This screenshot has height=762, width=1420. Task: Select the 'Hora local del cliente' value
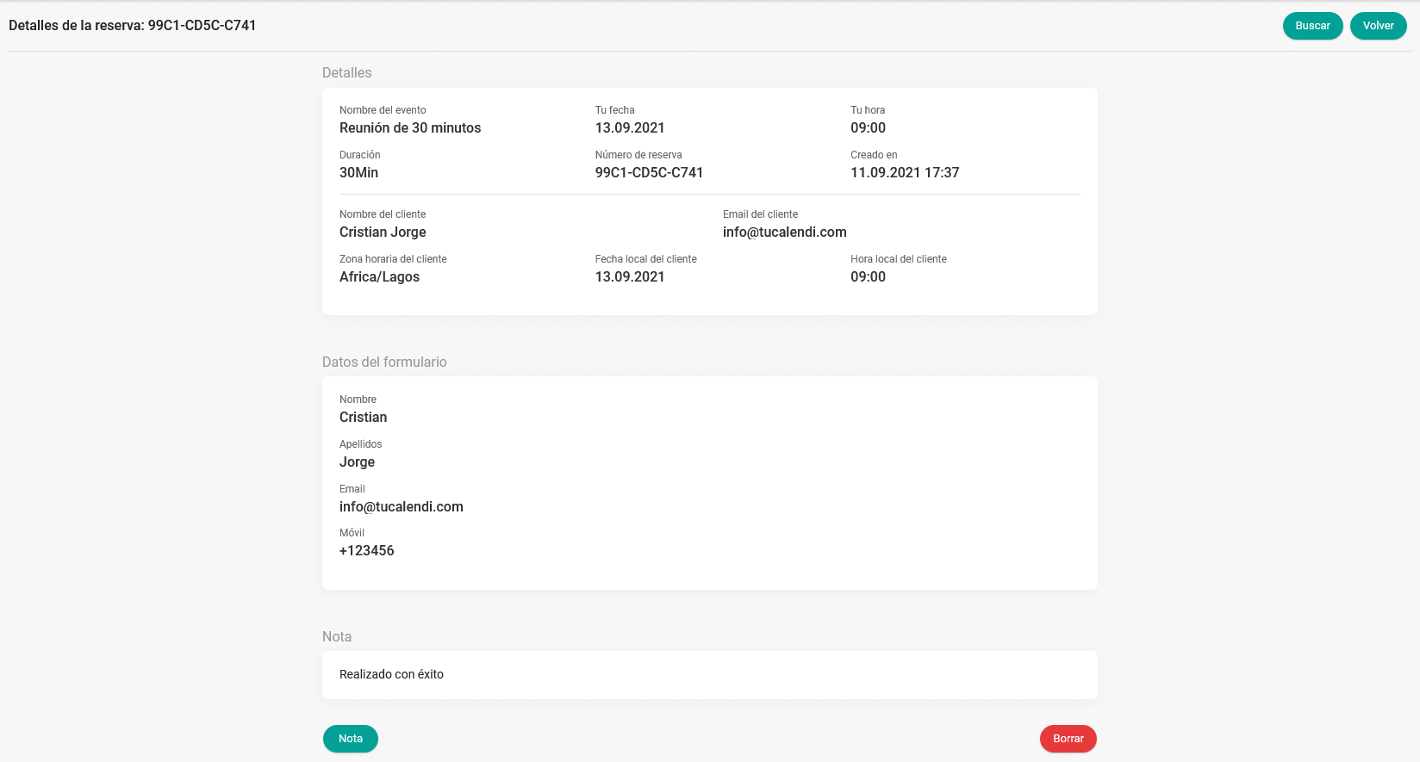pos(868,276)
